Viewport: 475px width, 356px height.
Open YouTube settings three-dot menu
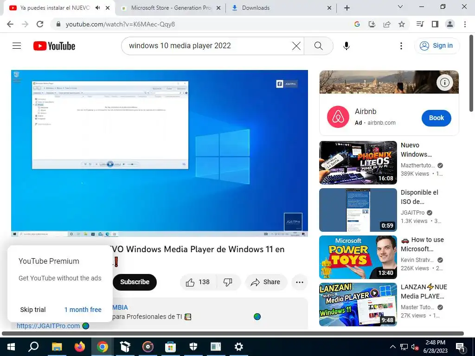401,46
